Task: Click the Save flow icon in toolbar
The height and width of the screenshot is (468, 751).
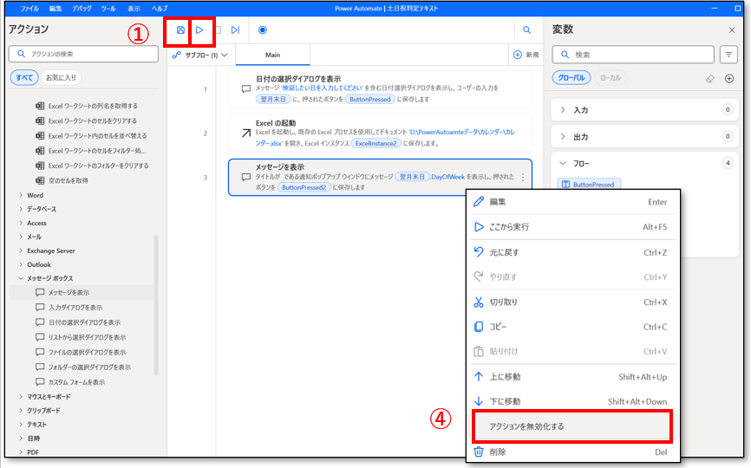Action: point(180,30)
